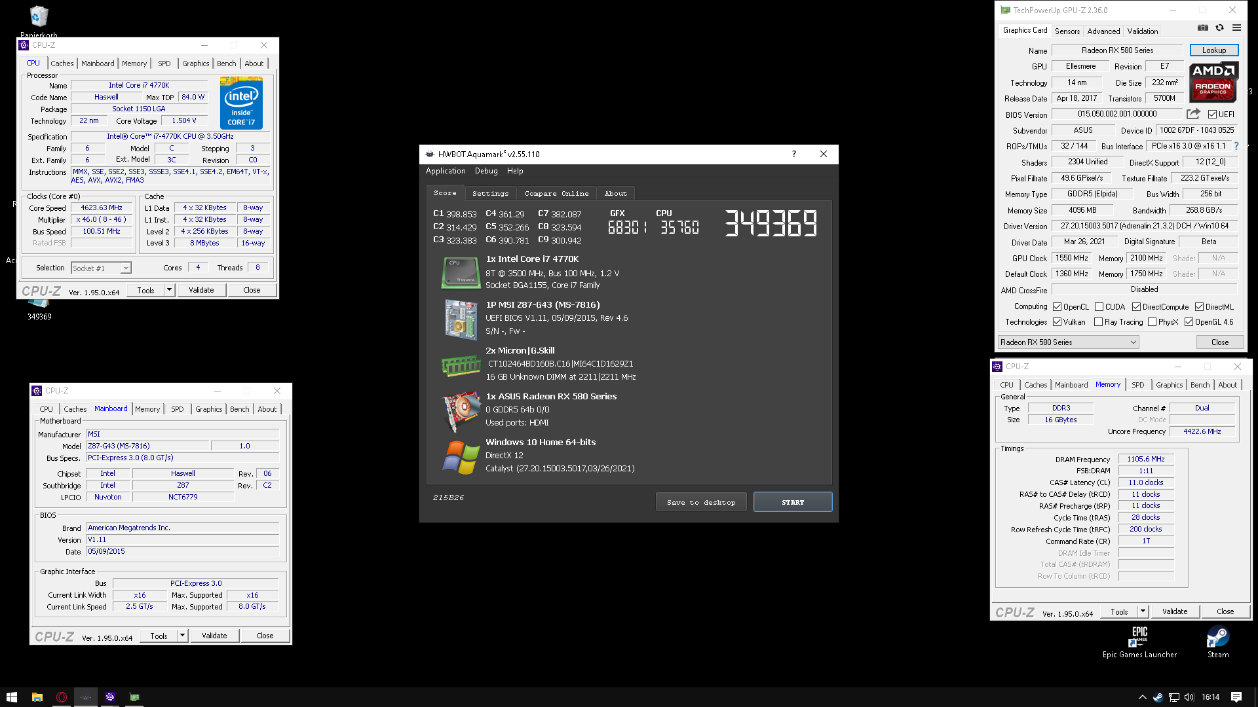Click the Z87-G43 (MS-7816) model field
1258x707 pixels.
(148, 446)
